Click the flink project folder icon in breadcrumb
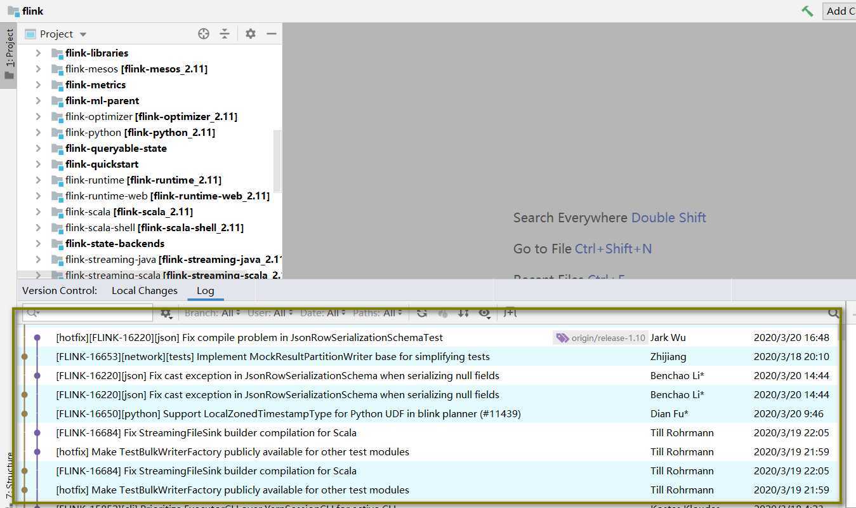This screenshot has height=508, width=856. (13, 11)
